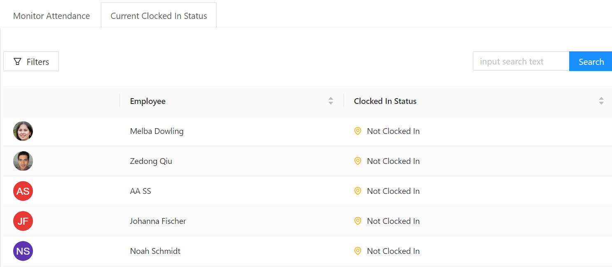Click the filter funnel icon beside Filters
This screenshot has width=612, height=267.
point(17,61)
